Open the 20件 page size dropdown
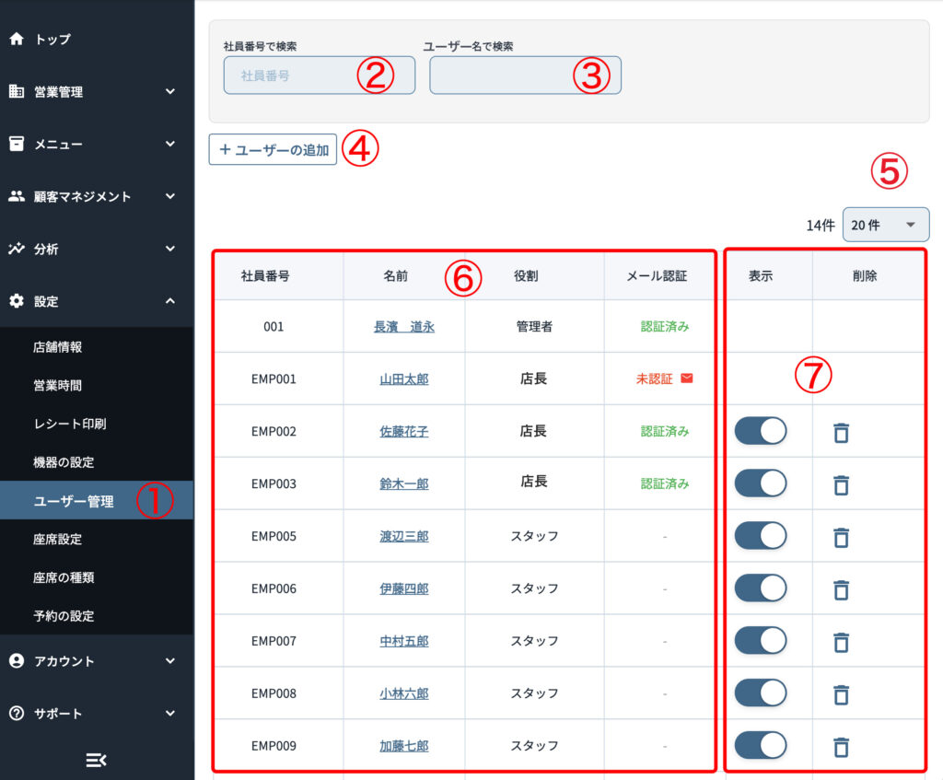The height and width of the screenshot is (780, 943). (885, 225)
